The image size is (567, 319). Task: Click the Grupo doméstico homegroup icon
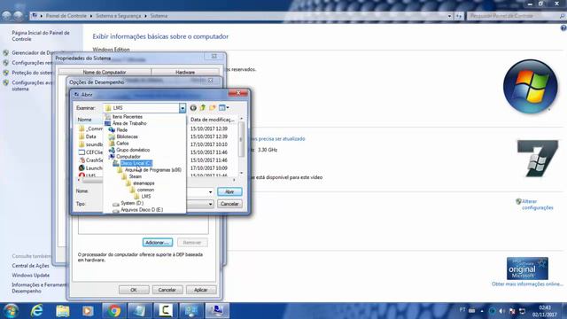pyautogui.click(x=112, y=150)
